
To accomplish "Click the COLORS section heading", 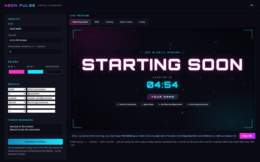I will tap(13, 62).
